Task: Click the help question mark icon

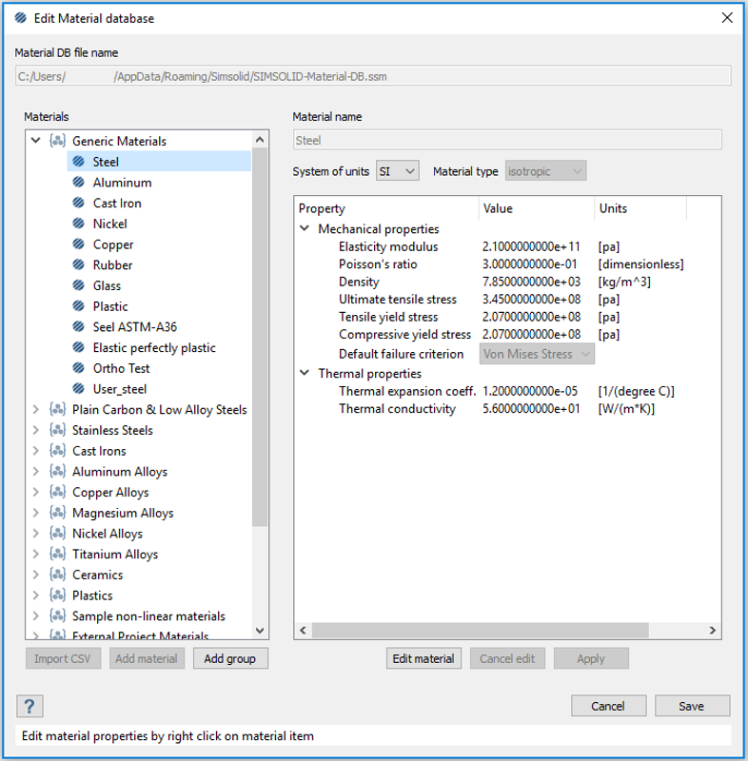Action: click(x=30, y=706)
